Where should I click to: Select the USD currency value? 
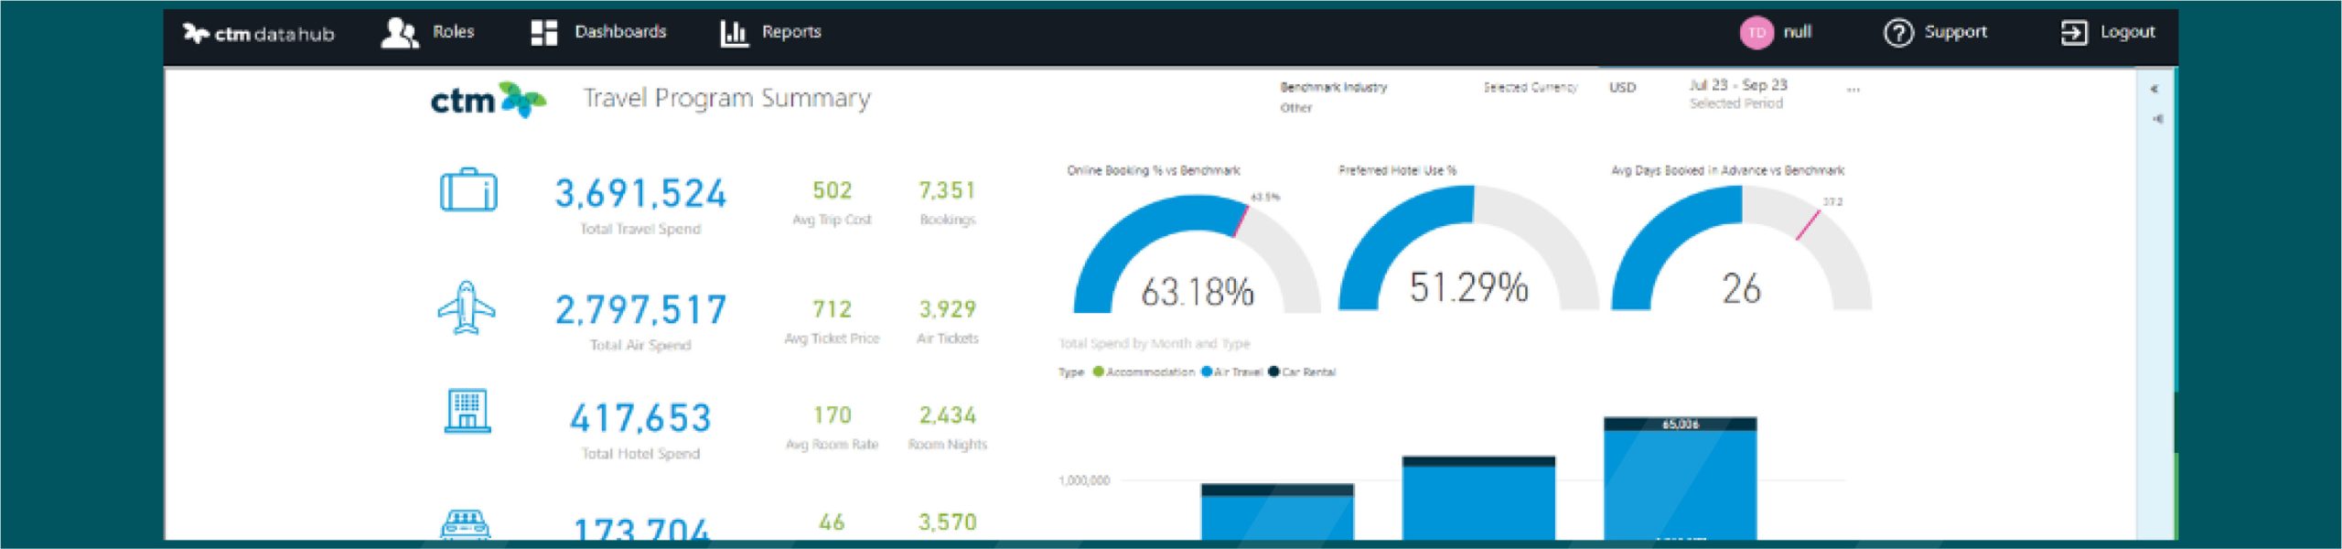tap(1623, 88)
